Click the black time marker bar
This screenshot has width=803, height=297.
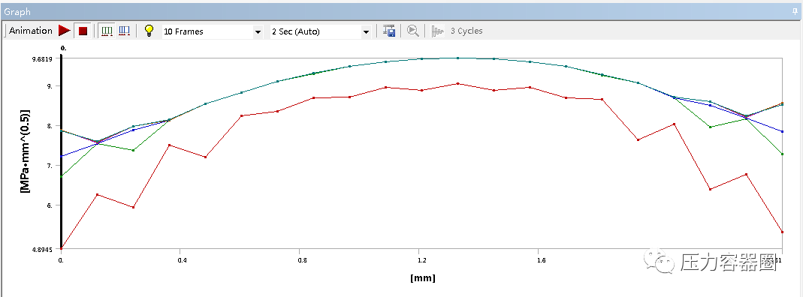(x=61, y=151)
